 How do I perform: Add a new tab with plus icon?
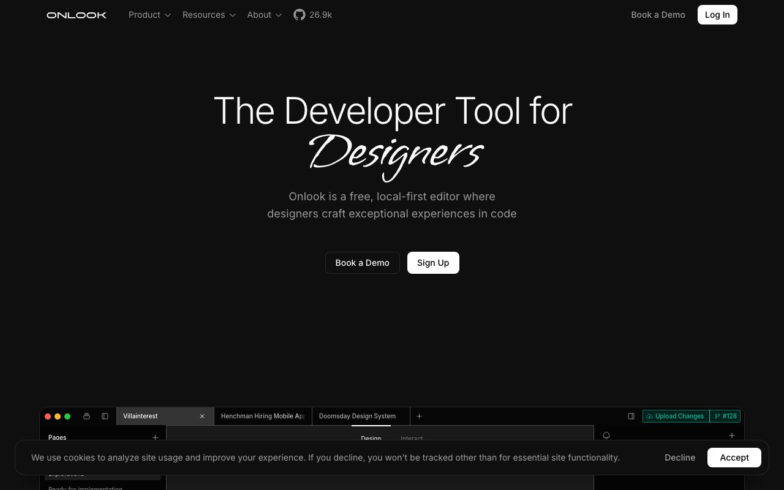click(419, 416)
